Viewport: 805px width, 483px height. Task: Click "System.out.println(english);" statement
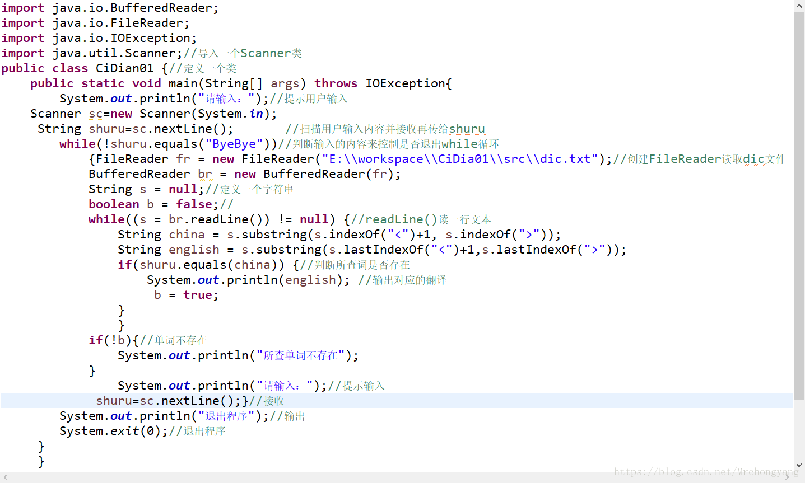pos(248,280)
